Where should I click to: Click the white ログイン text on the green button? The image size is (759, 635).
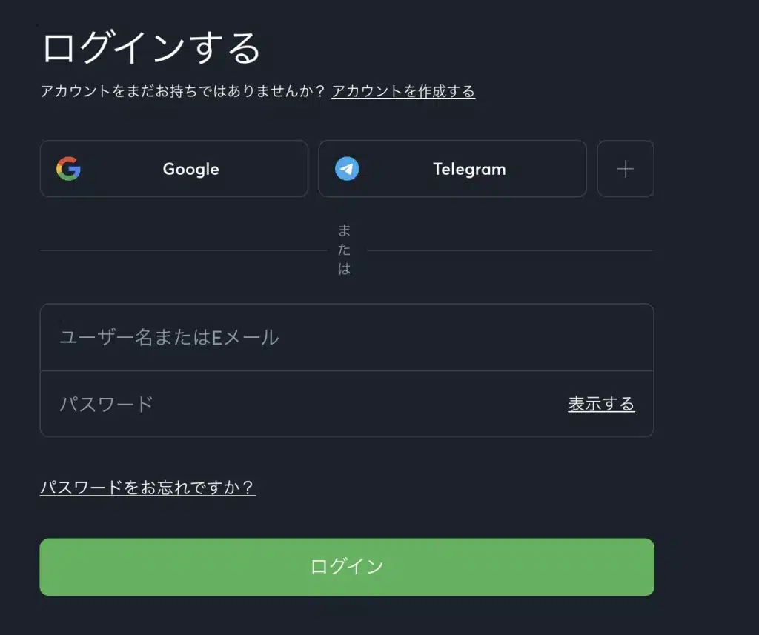pos(347,567)
